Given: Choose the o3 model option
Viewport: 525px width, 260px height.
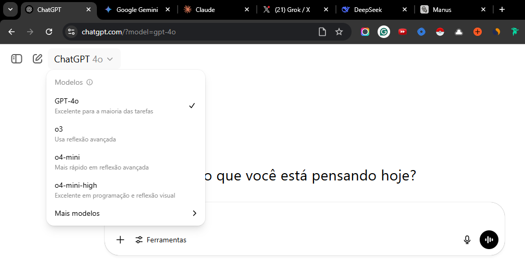Looking at the screenshot, I should (x=126, y=134).
